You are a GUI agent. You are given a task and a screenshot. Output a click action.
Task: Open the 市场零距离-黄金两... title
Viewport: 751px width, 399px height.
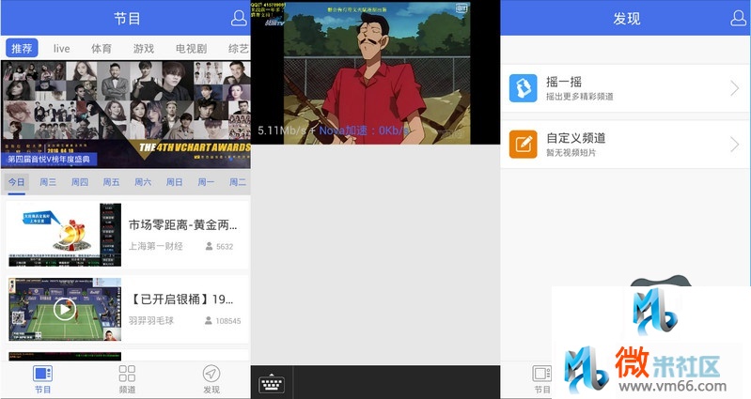point(182,224)
